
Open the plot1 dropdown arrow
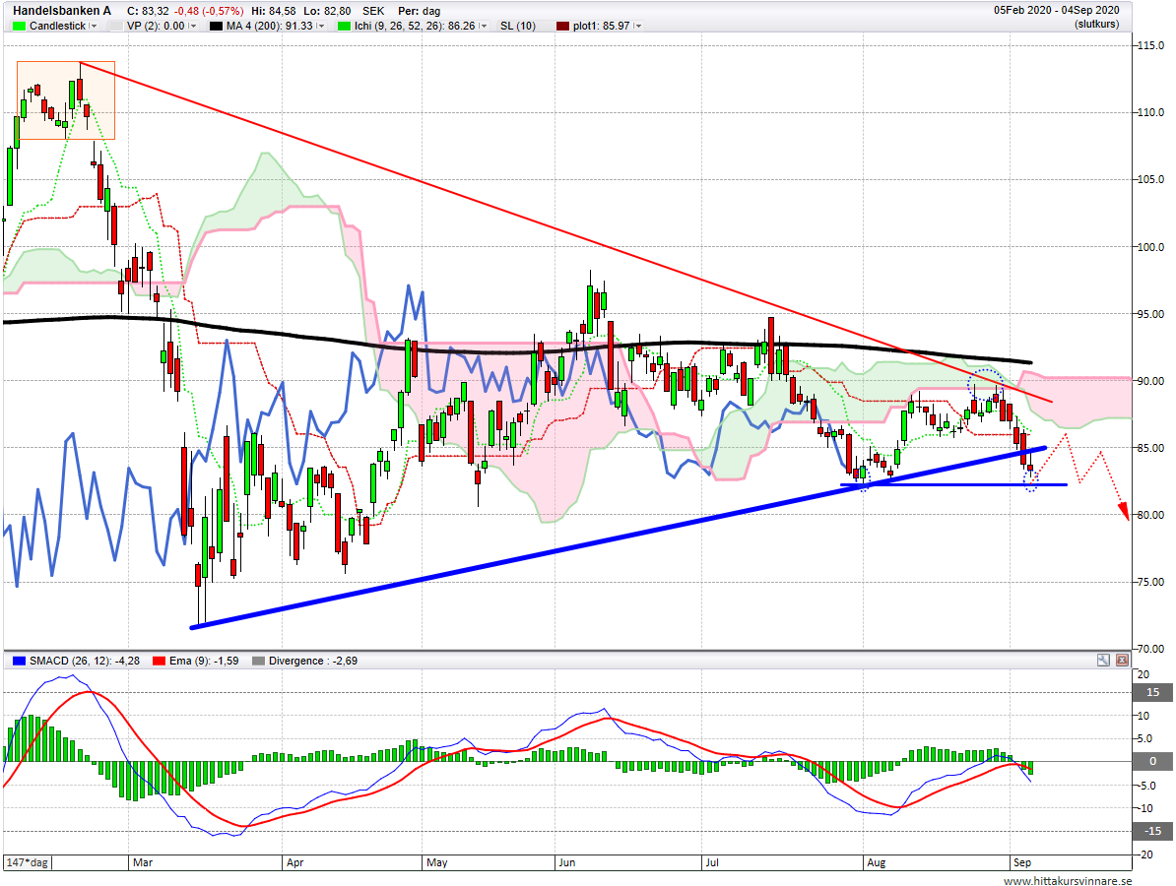click(x=637, y=26)
